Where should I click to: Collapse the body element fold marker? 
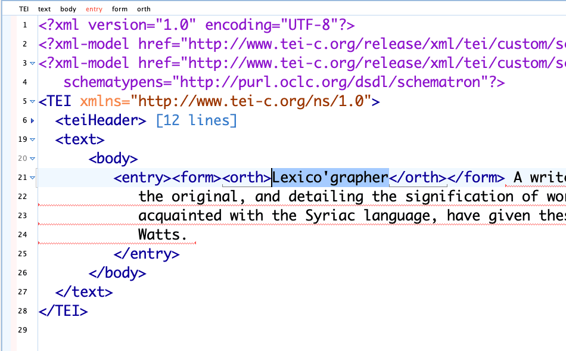click(x=32, y=159)
